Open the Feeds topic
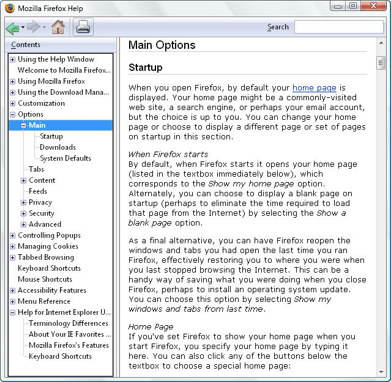The width and height of the screenshot is (391, 382). pyautogui.click(x=38, y=191)
